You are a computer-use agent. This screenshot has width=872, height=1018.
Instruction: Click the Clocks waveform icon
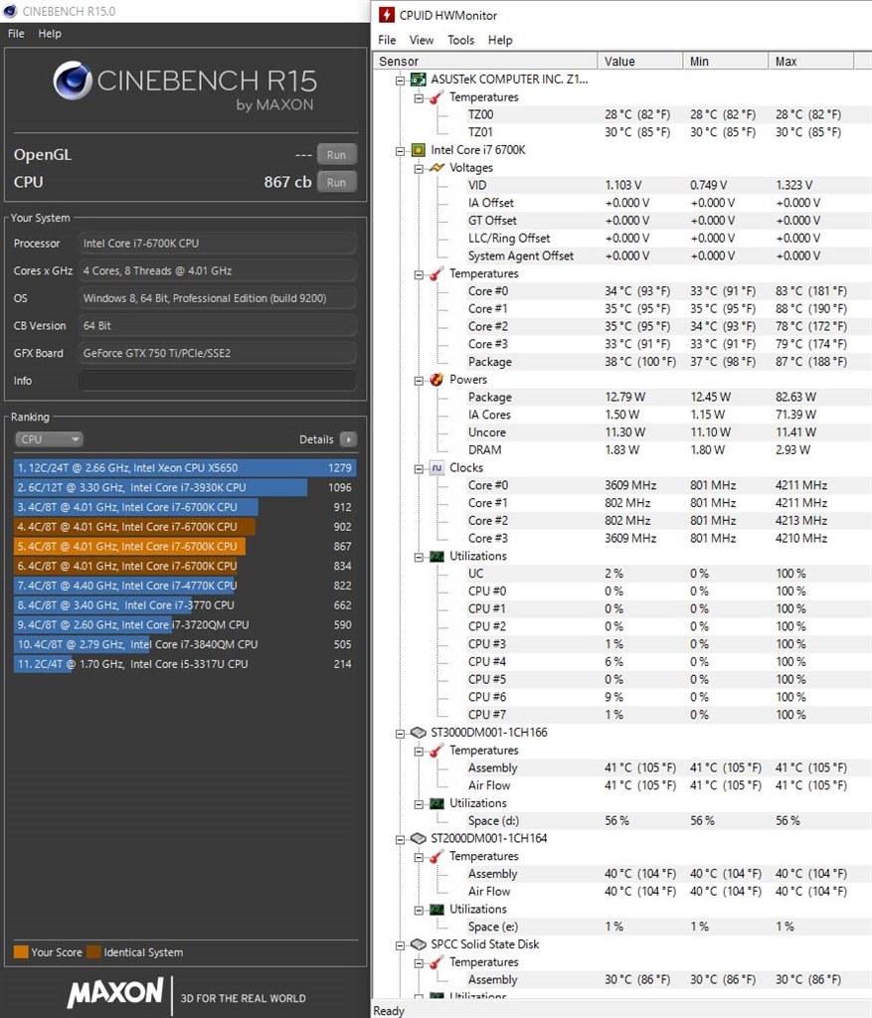coord(436,467)
